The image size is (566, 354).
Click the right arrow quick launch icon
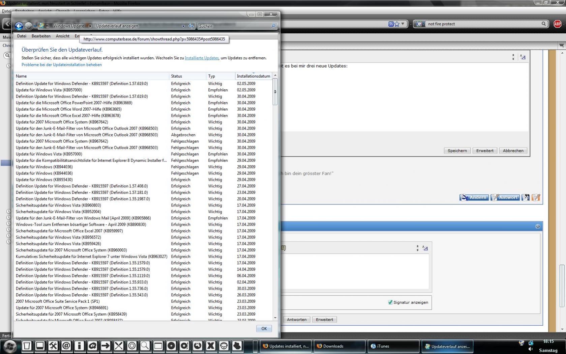coord(106,346)
